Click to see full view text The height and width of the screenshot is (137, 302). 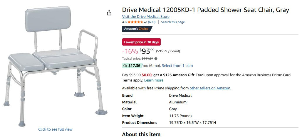coord(55,129)
